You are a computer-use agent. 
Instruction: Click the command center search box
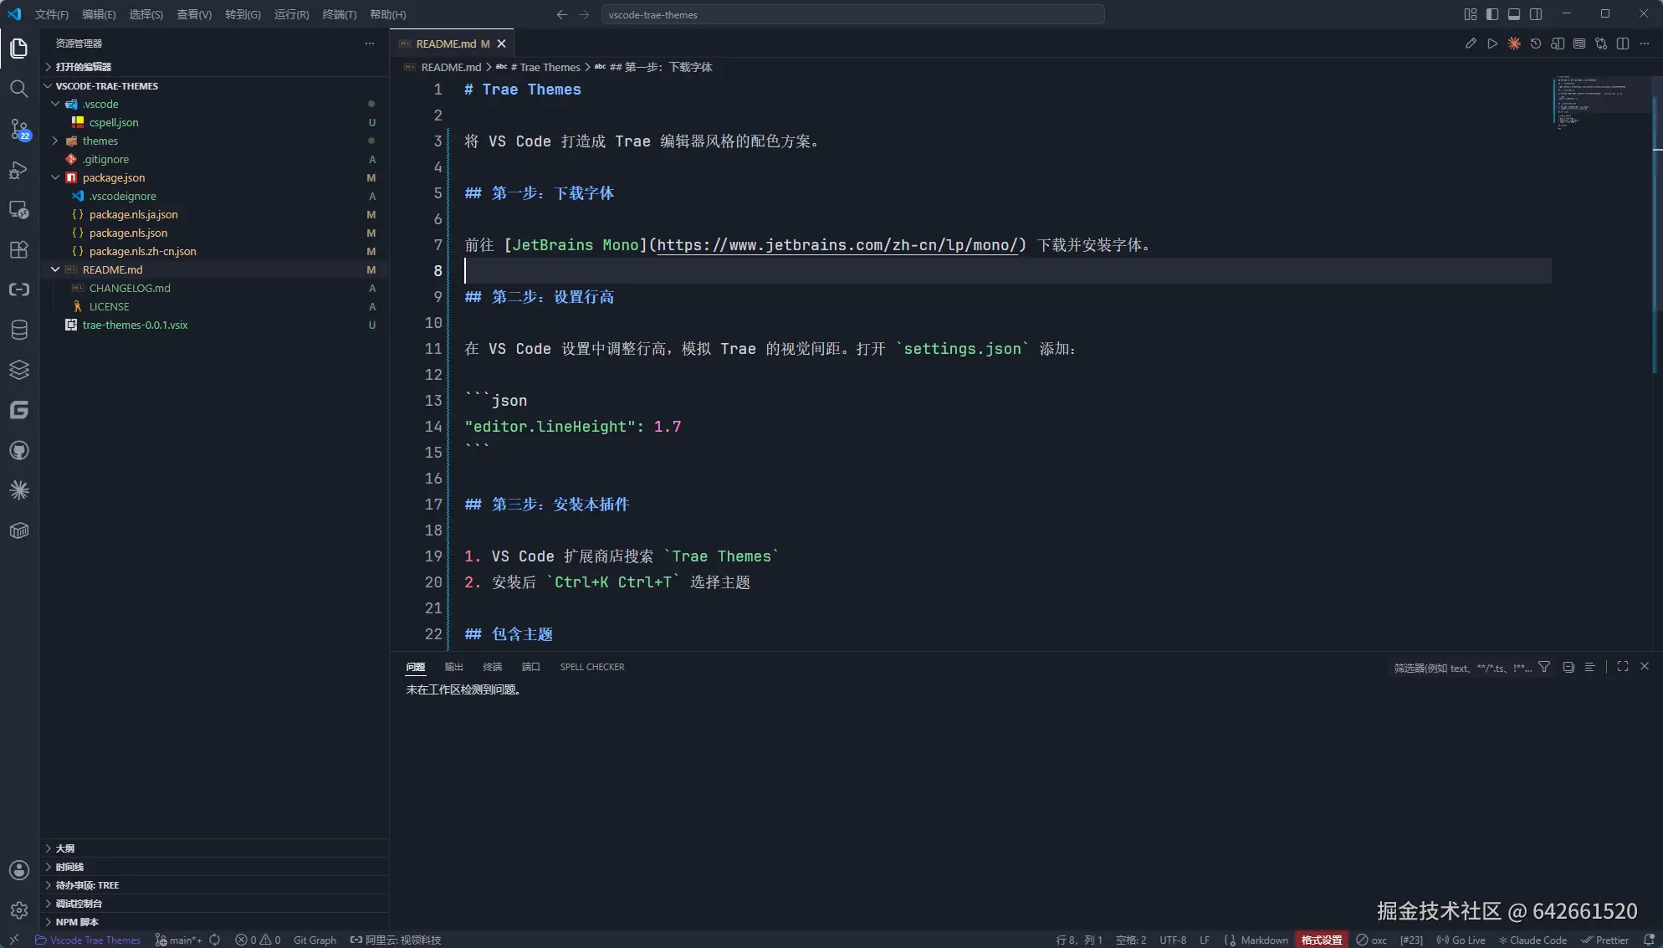click(x=852, y=14)
